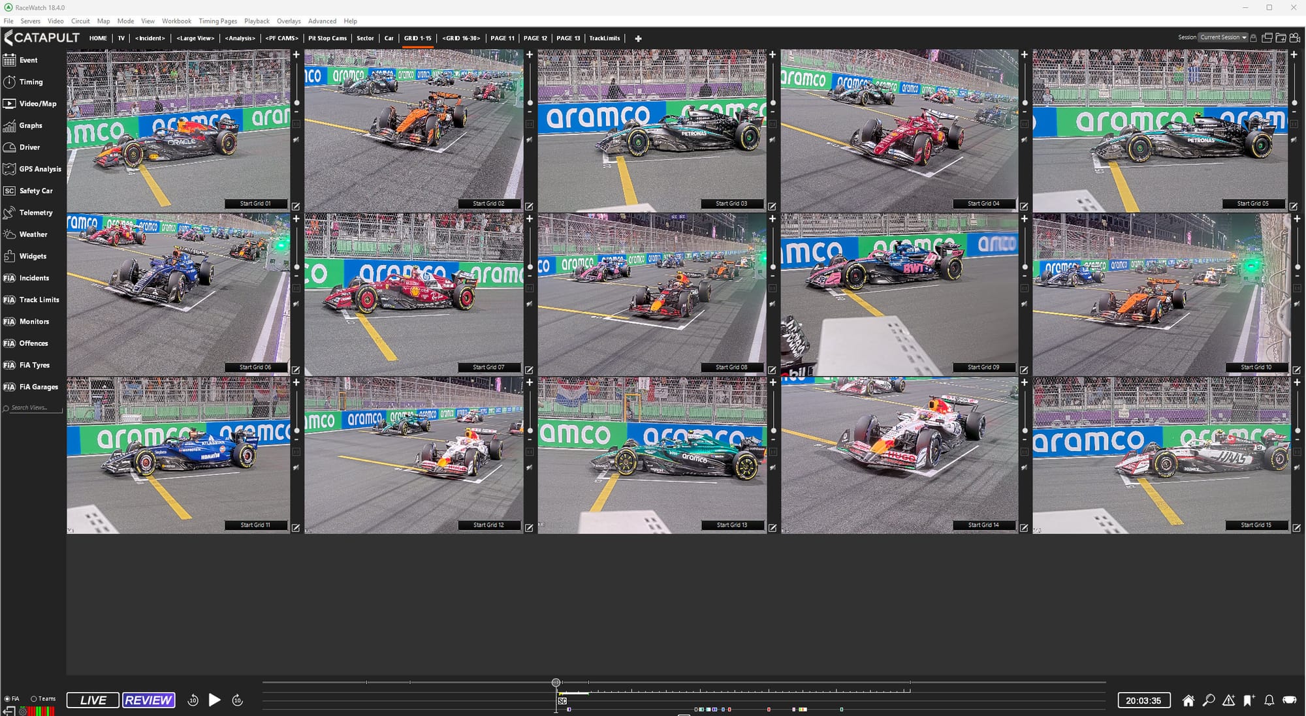Open the Playback menu
The image size is (1306, 716).
click(x=257, y=21)
